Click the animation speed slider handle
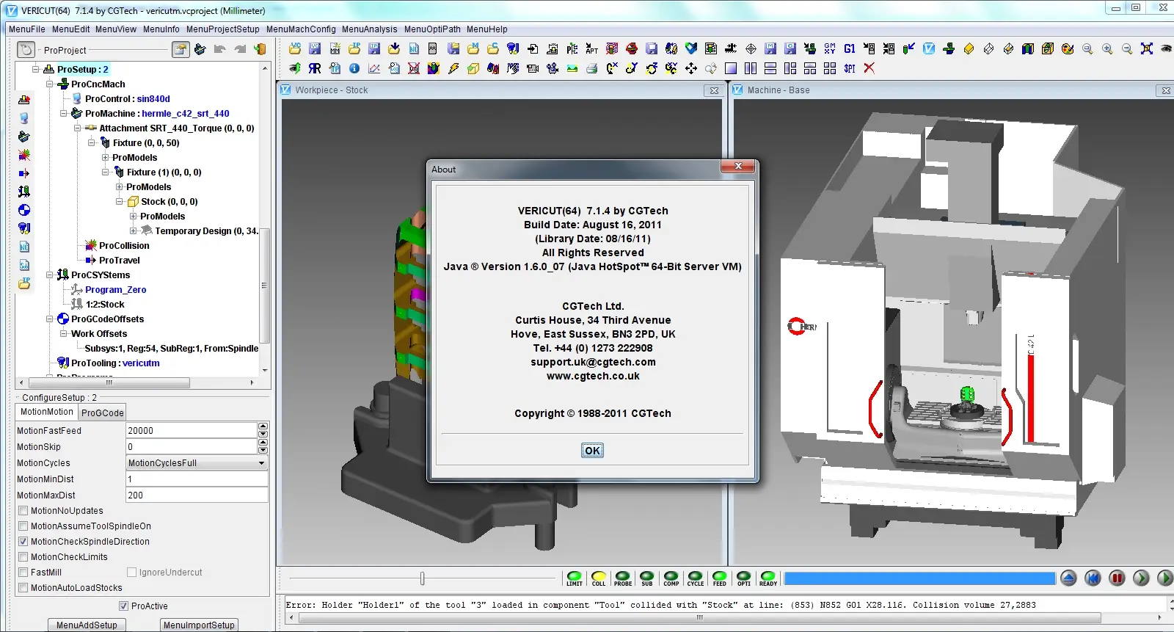This screenshot has width=1174, height=632. [422, 578]
